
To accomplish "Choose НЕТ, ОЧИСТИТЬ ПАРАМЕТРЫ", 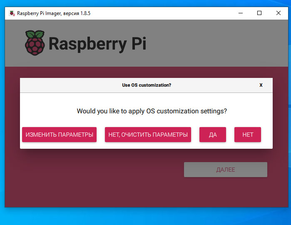I will click(148, 135).
